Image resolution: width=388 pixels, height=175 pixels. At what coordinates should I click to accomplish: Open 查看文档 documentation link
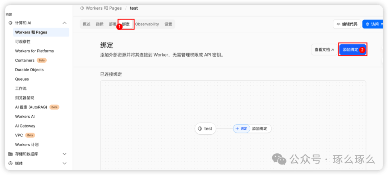pyautogui.click(x=324, y=50)
